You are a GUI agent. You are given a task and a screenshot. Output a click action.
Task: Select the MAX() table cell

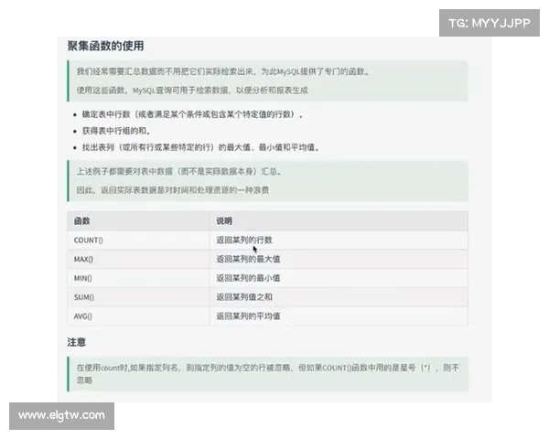click(x=138, y=259)
